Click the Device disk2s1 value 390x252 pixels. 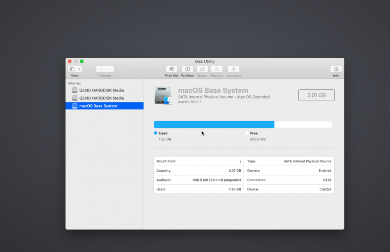point(325,189)
